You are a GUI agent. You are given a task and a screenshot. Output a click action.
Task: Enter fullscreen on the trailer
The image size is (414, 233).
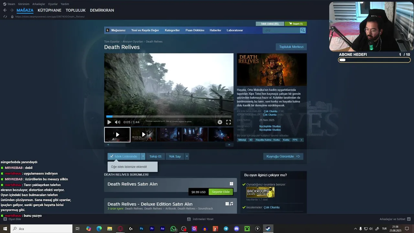point(228,122)
